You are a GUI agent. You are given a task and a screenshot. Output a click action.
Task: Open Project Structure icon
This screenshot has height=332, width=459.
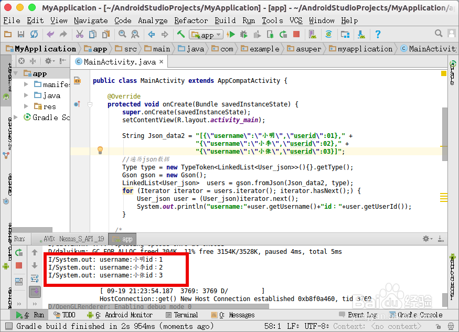[x=345, y=34]
